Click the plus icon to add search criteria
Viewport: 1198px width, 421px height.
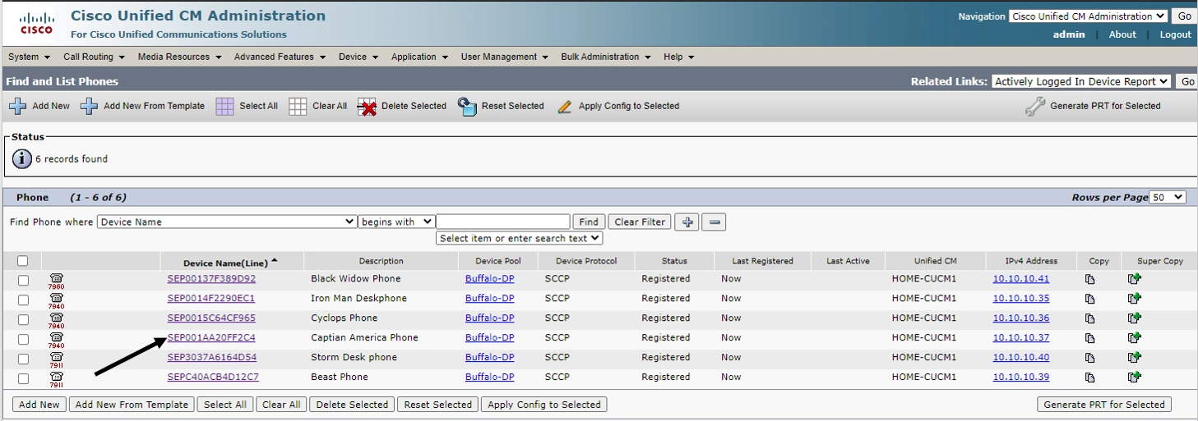pyautogui.click(x=687, y=222)
